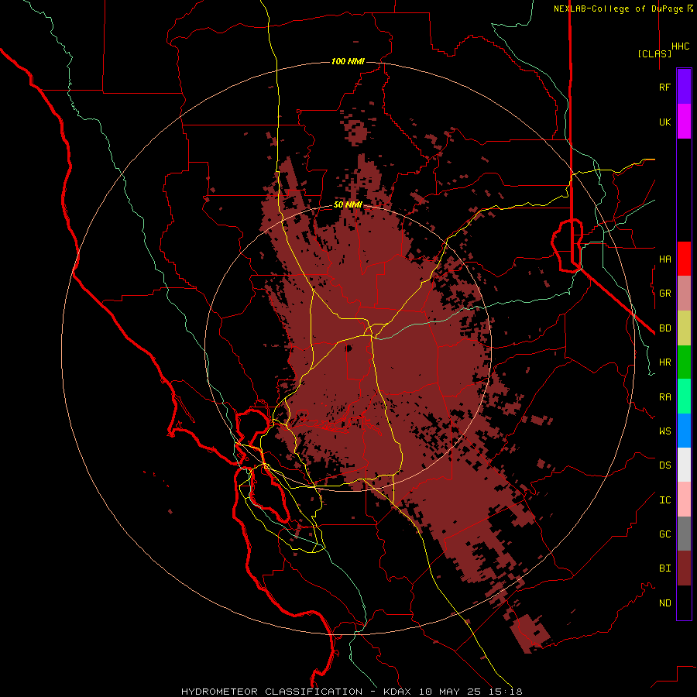Click the mint RA legend color swatch
697x697 pixels.
tap(684, 397)
